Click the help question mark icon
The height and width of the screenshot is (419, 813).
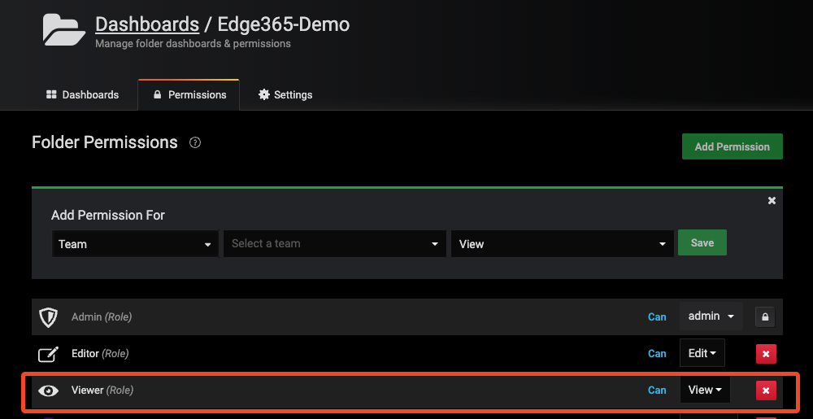pyautogui.click(x=195, y=142)
